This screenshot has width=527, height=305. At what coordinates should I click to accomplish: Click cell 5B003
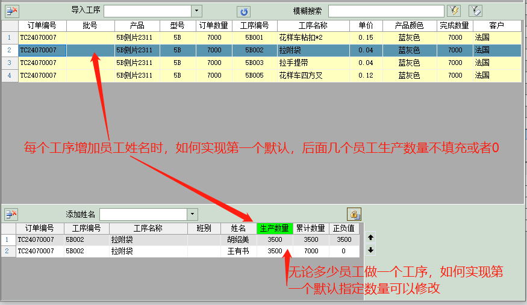(x=254, y=63)
